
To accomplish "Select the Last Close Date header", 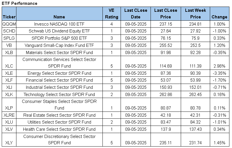I will [x=136, y=14].
